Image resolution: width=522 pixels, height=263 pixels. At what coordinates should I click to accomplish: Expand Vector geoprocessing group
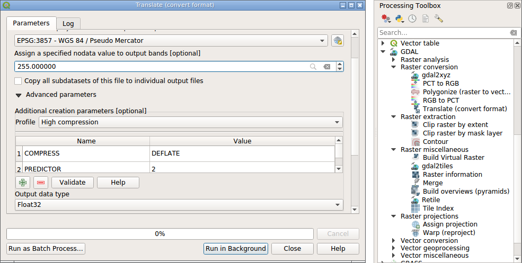pyautogui.click(x=394, y=248)
